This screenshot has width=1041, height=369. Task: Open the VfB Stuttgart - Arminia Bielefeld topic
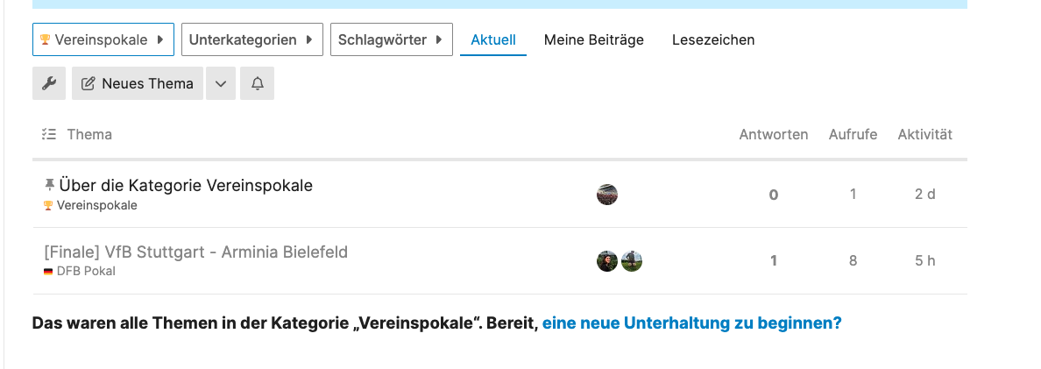(x=196, y=252)
